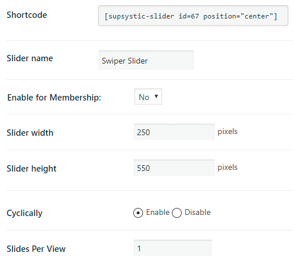The height and width of the screenshot is (264, 293).
Task: Click the Enable label for Cyclically
Action: [158, 212]
